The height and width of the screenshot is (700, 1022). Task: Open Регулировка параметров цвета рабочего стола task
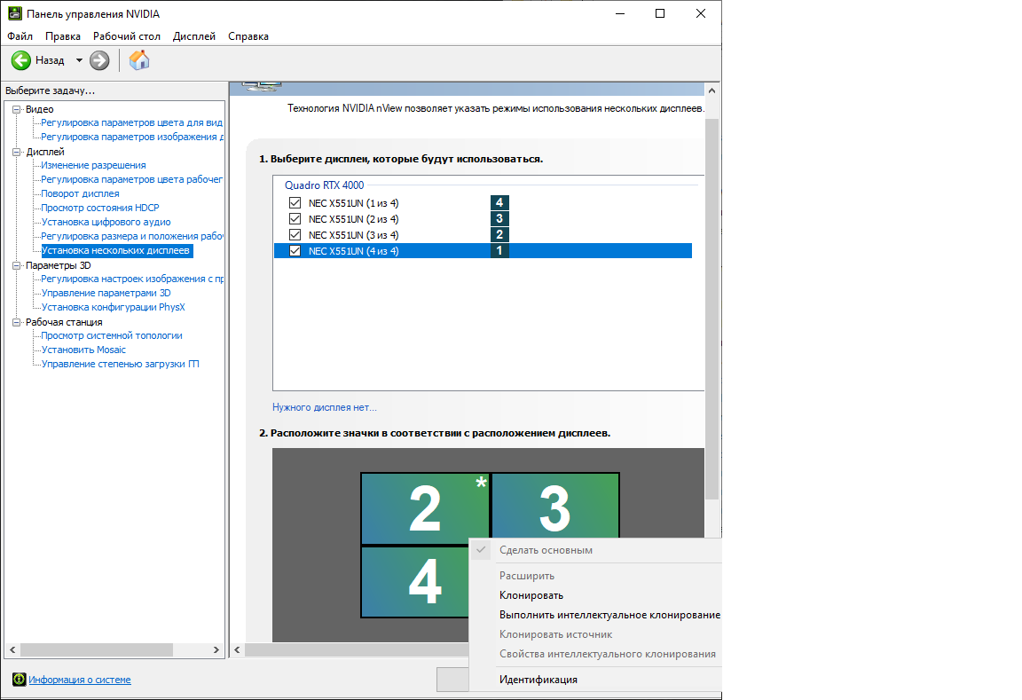pos(131,179)
